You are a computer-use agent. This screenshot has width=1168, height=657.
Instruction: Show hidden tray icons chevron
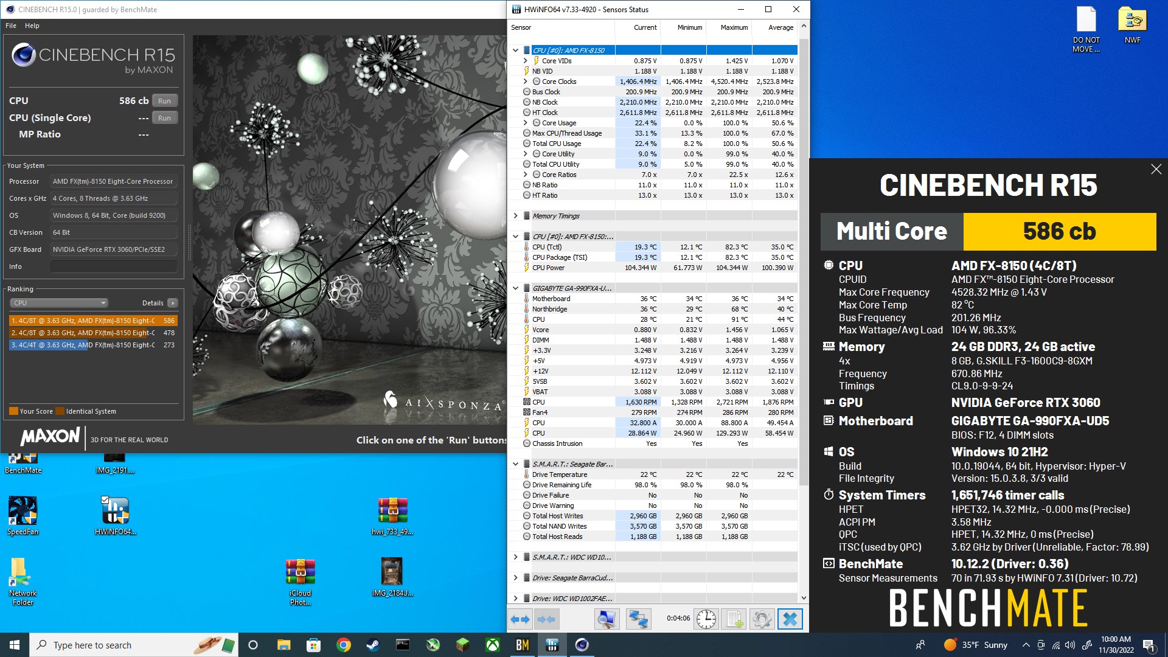pos(1026,645)
